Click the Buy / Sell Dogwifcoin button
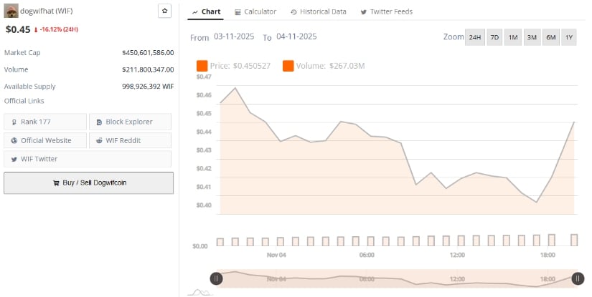592x297 pixels. click(88, 182)
